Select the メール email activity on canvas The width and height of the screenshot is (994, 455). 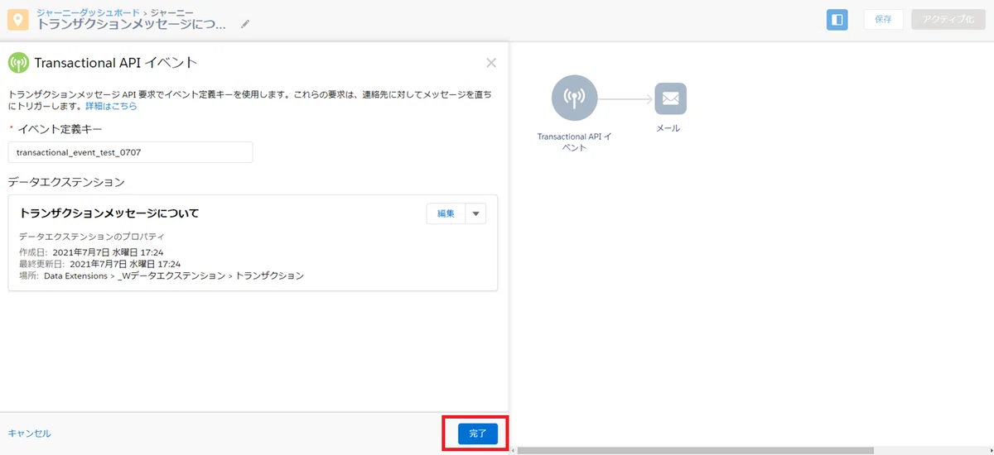[670, 99]
